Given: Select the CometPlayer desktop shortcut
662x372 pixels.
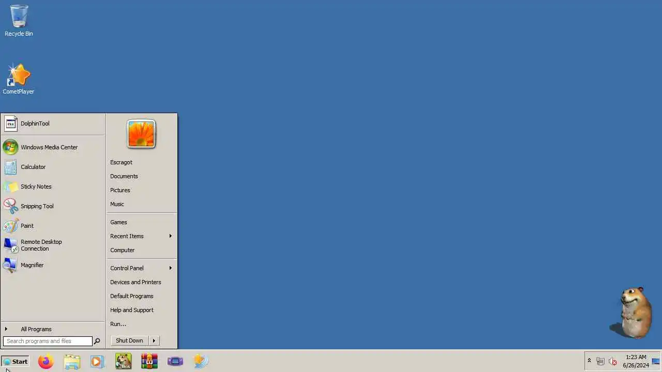Looking at the screenshot, I should pos(19,79).
